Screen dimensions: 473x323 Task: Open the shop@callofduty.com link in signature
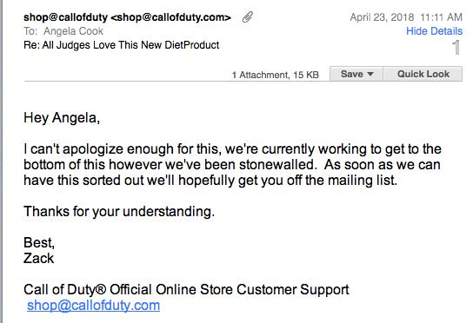coord(93,306)
